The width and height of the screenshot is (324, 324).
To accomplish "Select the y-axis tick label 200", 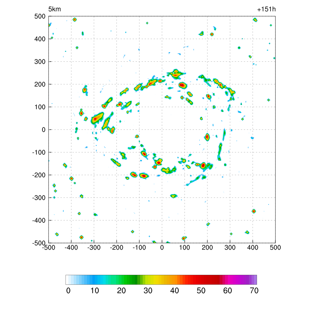I will (x=40, y=84).
